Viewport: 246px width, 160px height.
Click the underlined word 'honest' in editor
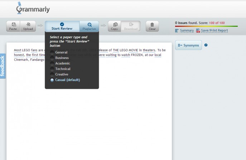(x=19, y=55)
